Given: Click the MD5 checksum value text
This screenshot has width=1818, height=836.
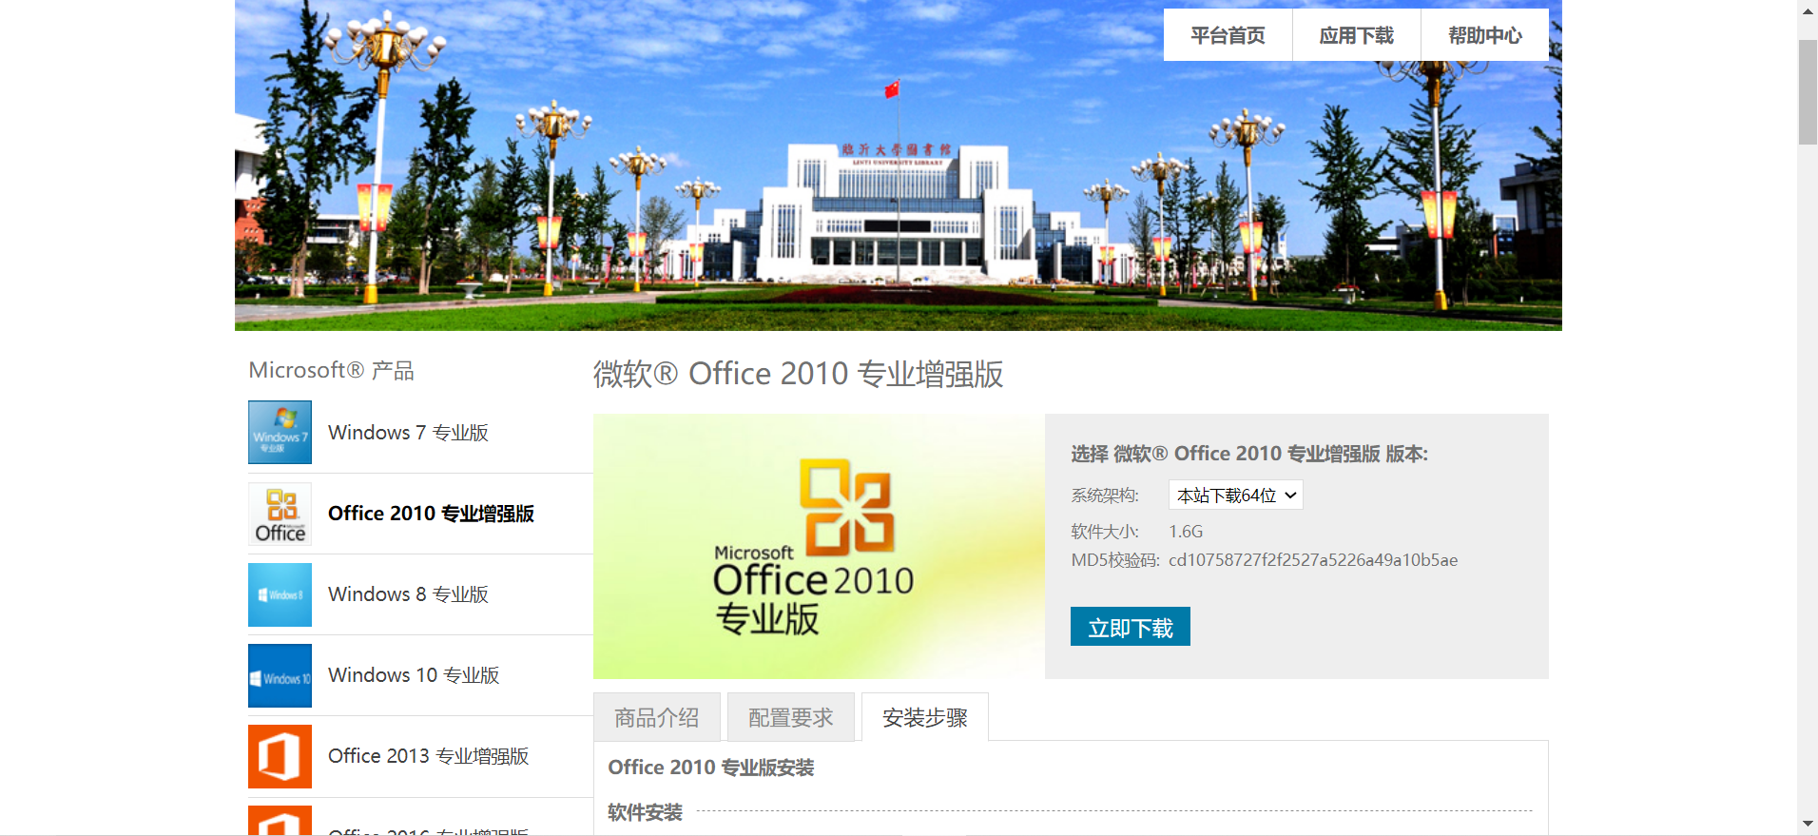Looking at the screenshot, I should pos(1313,560).
